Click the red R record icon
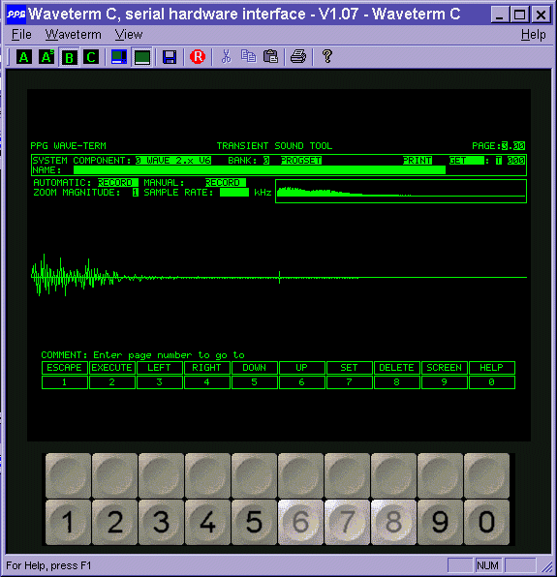557x577 pixels. coord(198,57)
